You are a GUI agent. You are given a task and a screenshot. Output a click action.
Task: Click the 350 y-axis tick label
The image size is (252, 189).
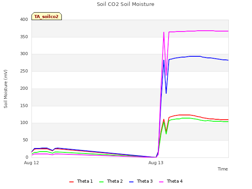[x=24, y=37]
